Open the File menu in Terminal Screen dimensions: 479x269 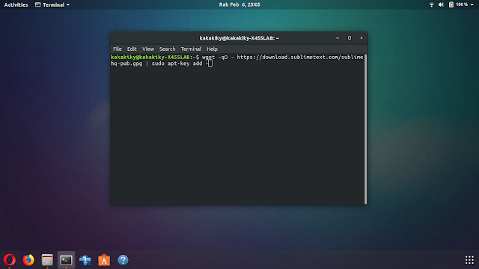[118, 49]
